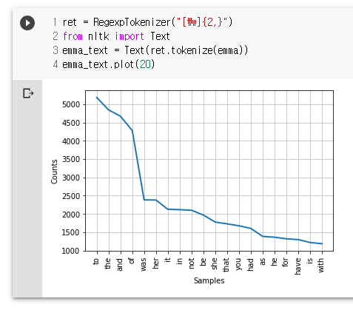Click the 'Counts' y-axis label
The width and height of the screenshot is (353, 310).
point(54,172)
